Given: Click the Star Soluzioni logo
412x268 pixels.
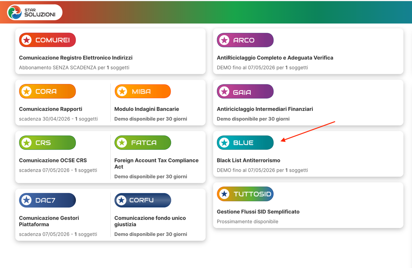Looking at the screenshot, I should tap(35, 12).
